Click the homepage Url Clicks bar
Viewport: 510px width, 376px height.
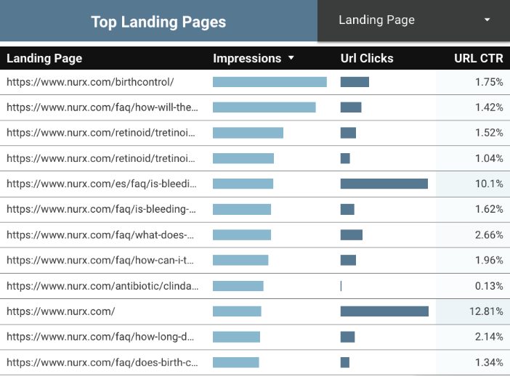click(384, 311)
